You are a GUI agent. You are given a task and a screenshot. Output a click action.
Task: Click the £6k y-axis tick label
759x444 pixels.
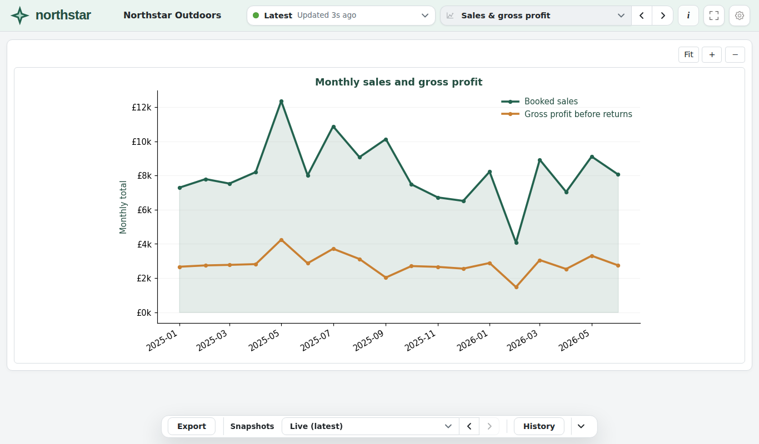pos(144,210)
